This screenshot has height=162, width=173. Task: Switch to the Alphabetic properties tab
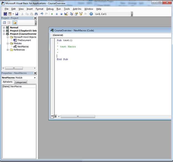7,82
